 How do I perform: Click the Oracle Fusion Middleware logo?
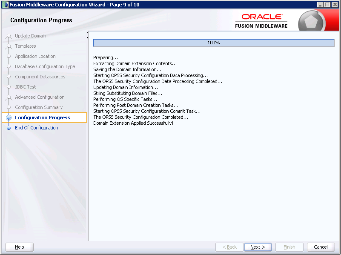(261, 21)
